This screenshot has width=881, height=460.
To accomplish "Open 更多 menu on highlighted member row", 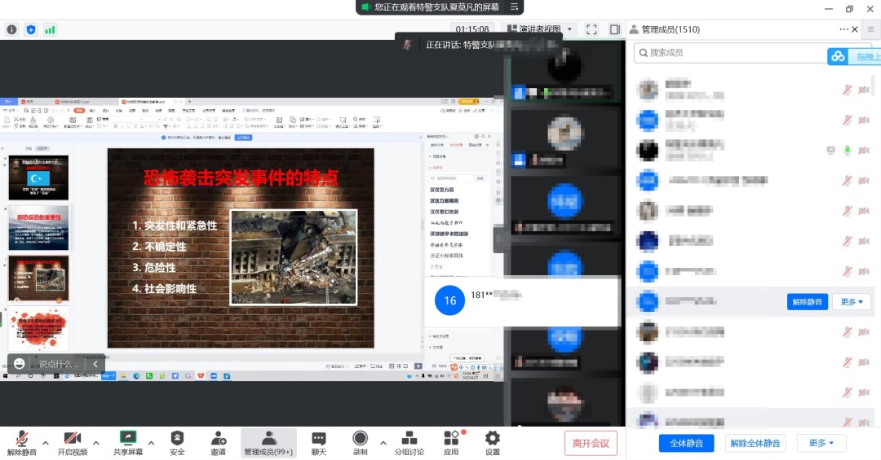I will tap(852, 302).
